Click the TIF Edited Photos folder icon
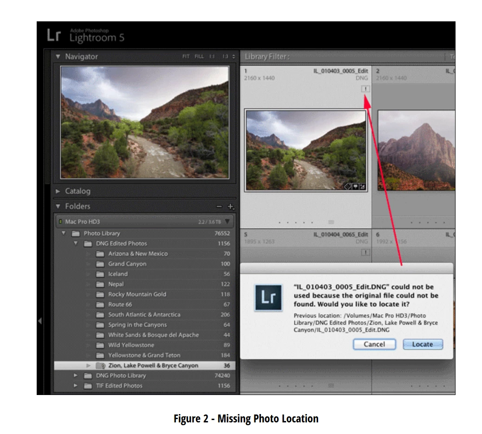 pyautogui.click(x=88, y=386)
